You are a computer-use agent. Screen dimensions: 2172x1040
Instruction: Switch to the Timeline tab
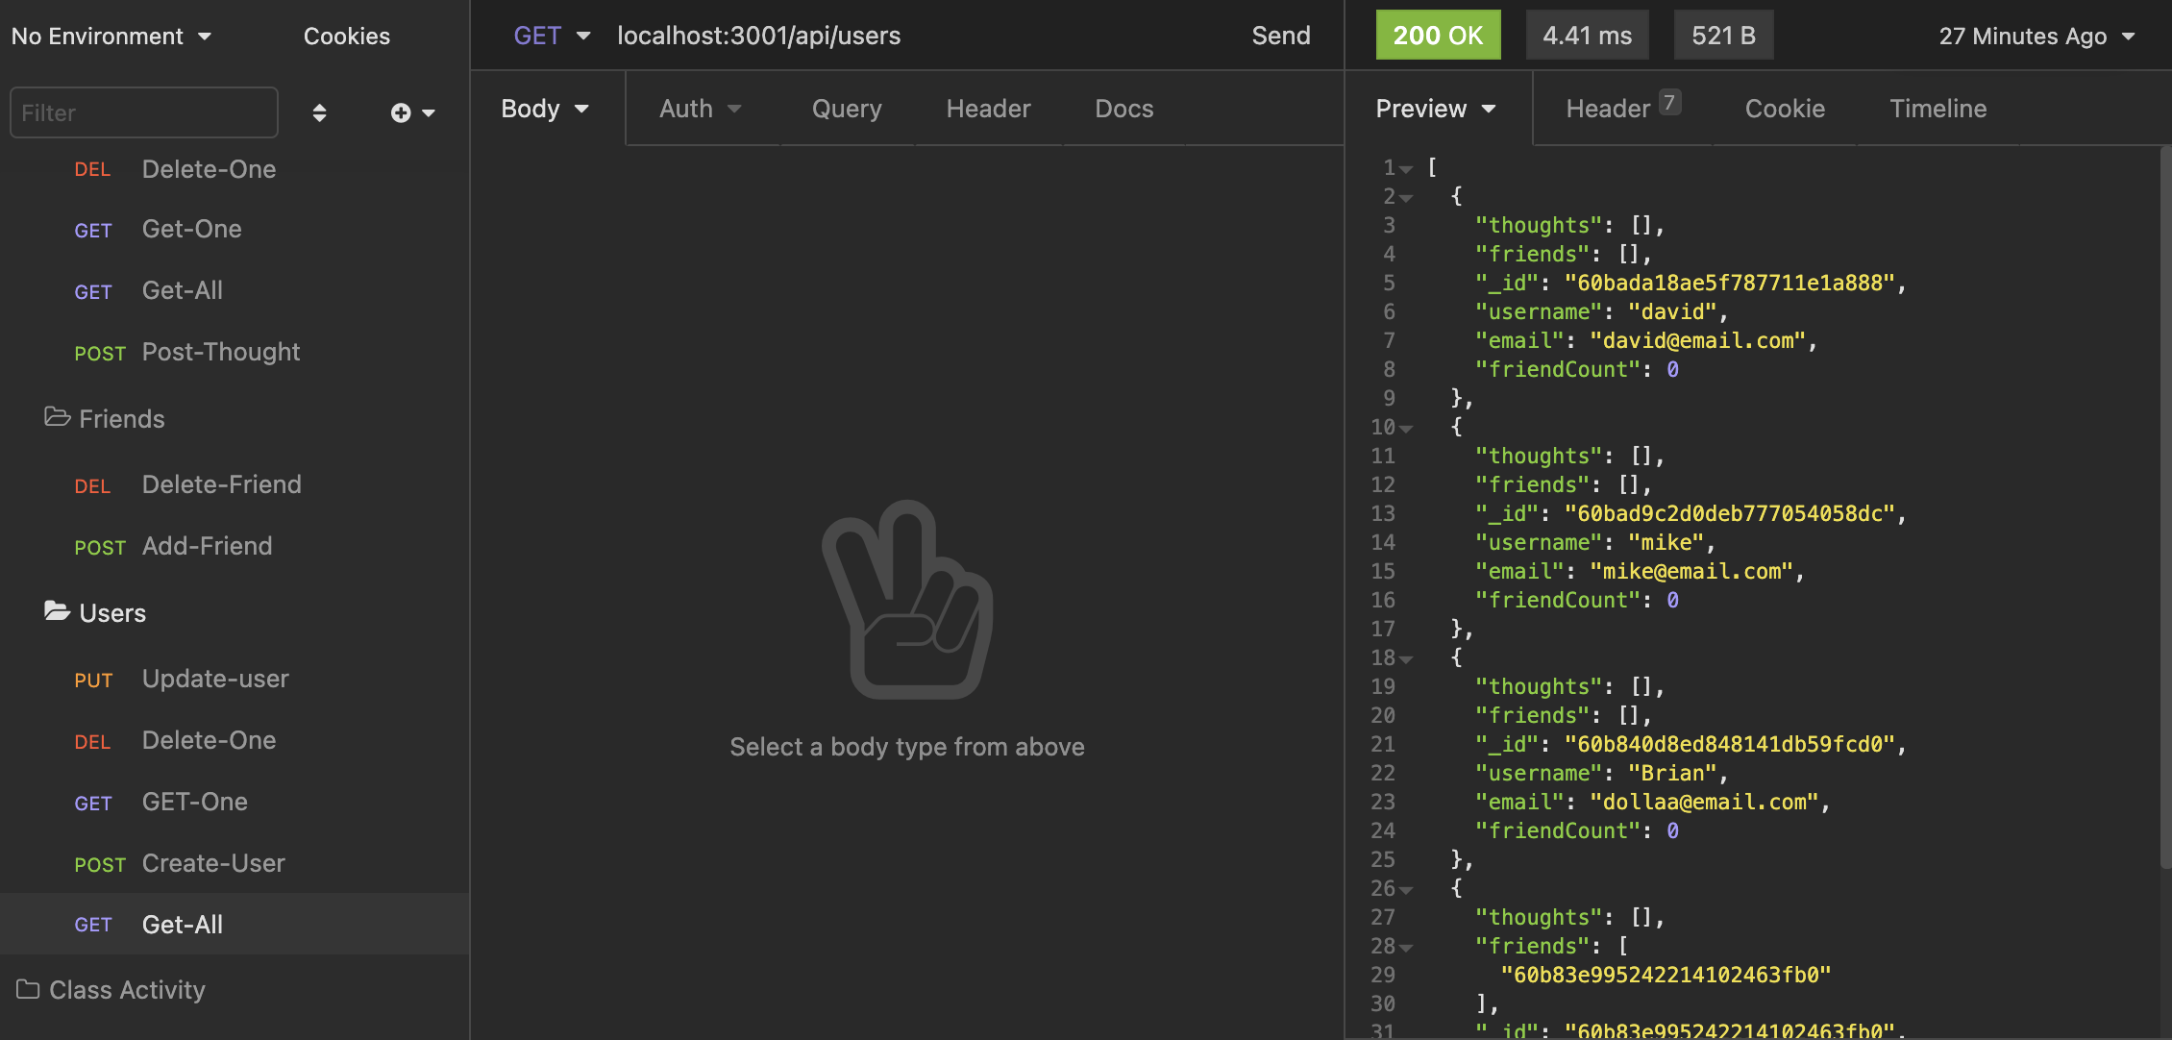(1938, 109)
